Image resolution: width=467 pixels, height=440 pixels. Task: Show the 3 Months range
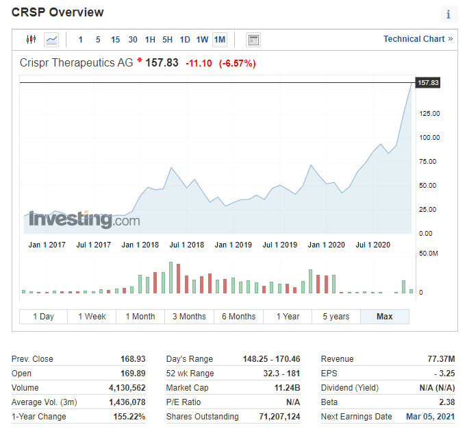click(189, 316)
